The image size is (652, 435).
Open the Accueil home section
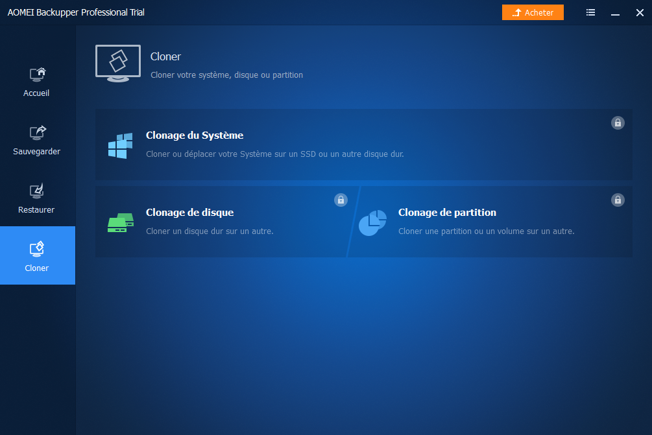[38, 81]
